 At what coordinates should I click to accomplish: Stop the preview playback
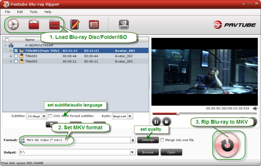pyautogui.click(x=167, y=122)
